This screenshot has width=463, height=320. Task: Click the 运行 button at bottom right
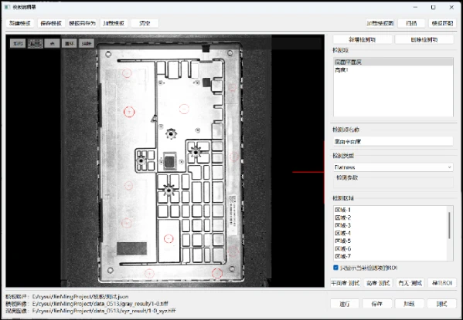pyautogui.click(x=345, y=304)
